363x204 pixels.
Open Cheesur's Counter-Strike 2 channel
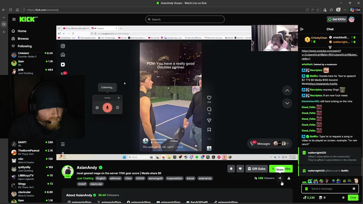[32, 55]
